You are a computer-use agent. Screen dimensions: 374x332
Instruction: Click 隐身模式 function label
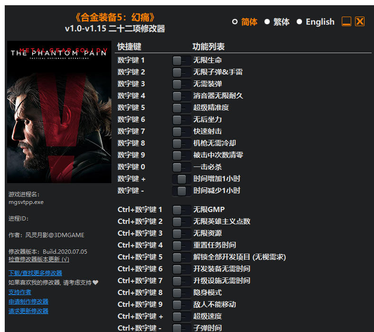[208, 293]
